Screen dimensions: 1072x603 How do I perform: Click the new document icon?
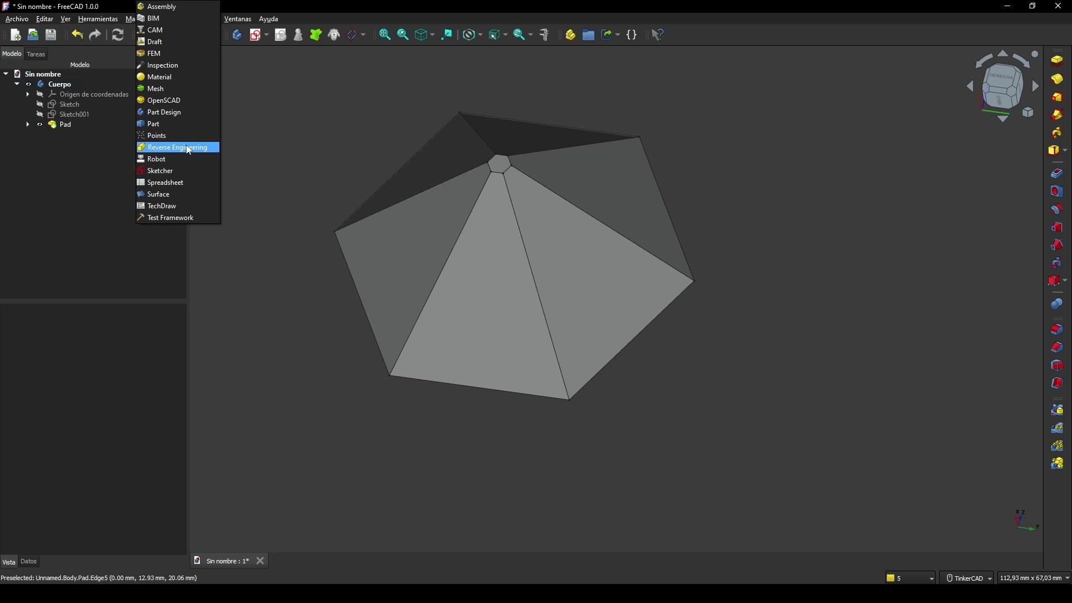[x=16, y=35]
